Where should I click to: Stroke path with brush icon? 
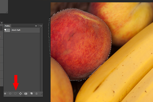[10, 94]
